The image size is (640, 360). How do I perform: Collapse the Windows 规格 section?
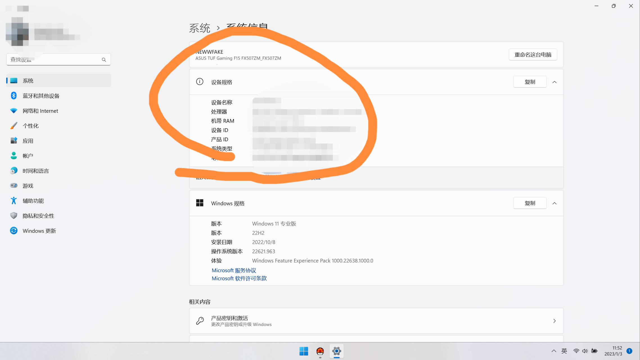pyautogui.click(x=554, y=203)
